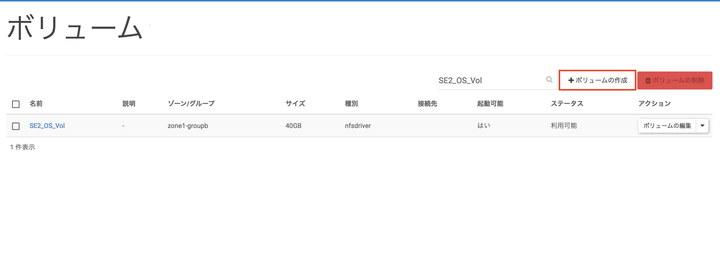720x268 pixels.
Task: Click the ボリュームの削除 button
Action: (675, 80)
